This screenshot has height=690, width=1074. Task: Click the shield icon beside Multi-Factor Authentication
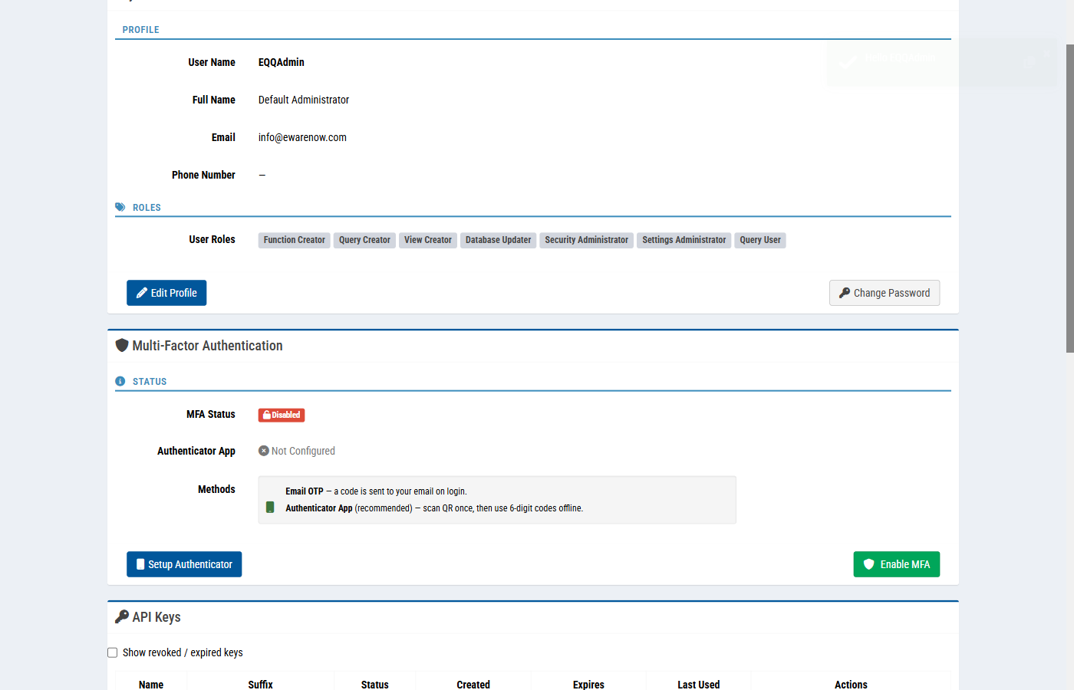pos(122,345)
